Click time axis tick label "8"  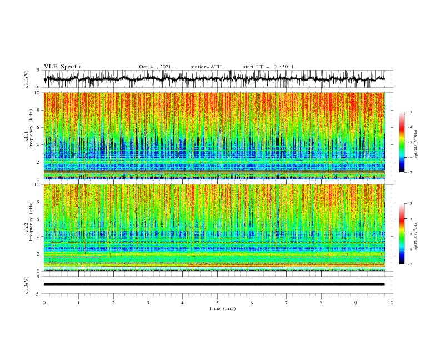click(321, 303)
